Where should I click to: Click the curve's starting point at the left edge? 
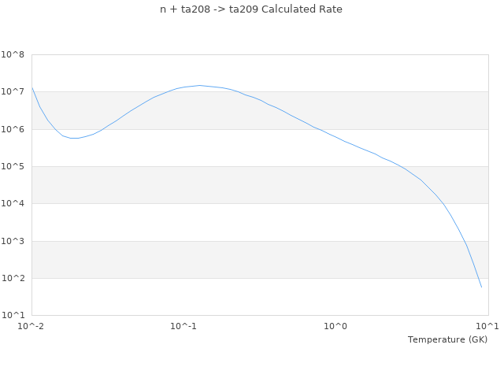(32, 88)
